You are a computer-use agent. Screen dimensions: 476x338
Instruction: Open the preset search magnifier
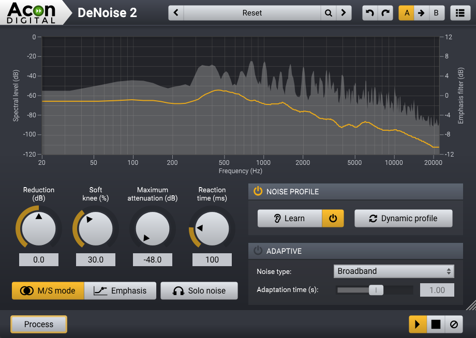click(x=328, y=13)
